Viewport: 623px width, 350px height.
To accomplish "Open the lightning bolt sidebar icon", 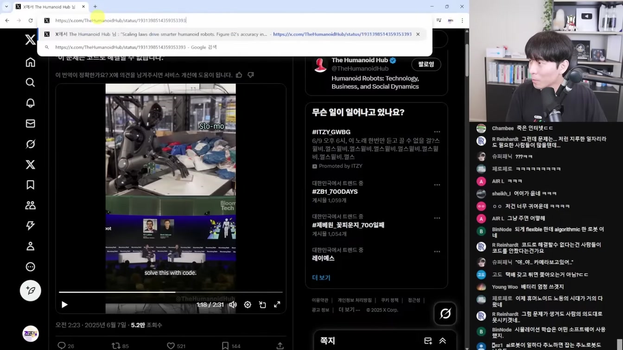I will [30, 225].
